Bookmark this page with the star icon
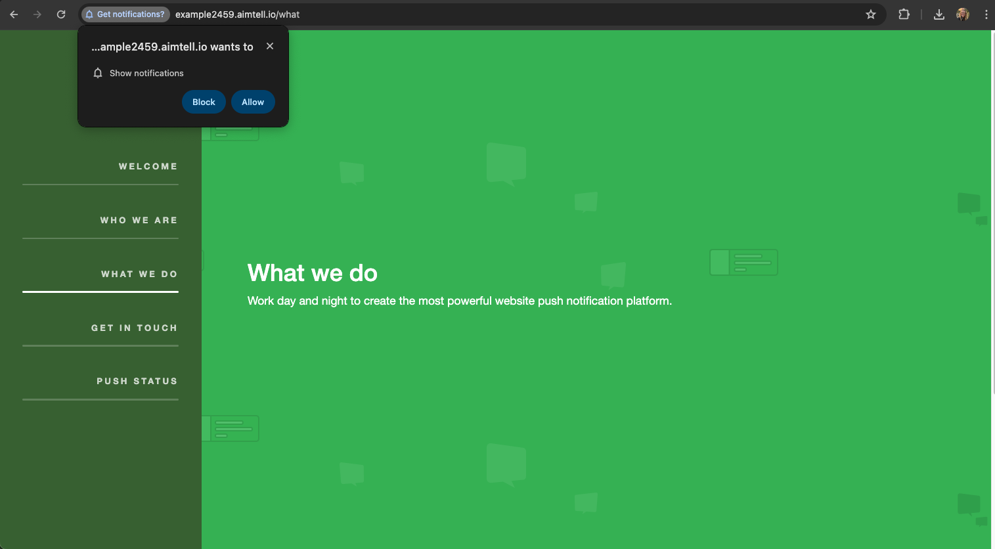The image size is (995, 549). 871,14
